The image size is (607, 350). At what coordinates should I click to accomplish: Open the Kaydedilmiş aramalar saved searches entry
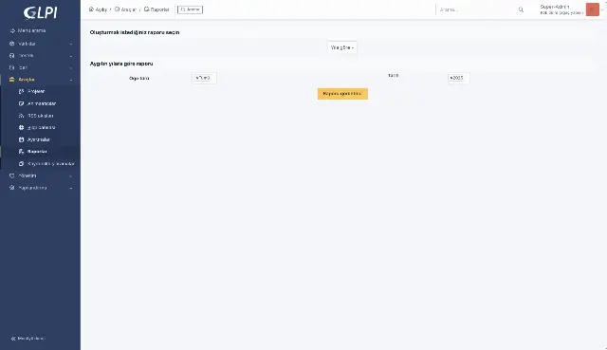[x=46, y=164]
